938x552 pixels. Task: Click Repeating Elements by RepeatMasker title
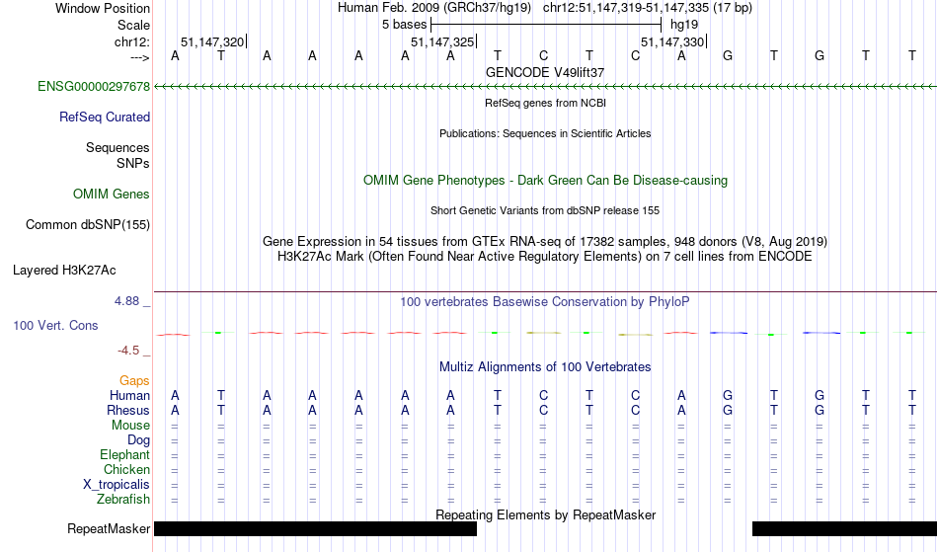pyautogui.click(x=546, y=514)
